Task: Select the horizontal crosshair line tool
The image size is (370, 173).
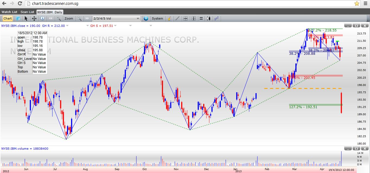Action: coord(186,18)
